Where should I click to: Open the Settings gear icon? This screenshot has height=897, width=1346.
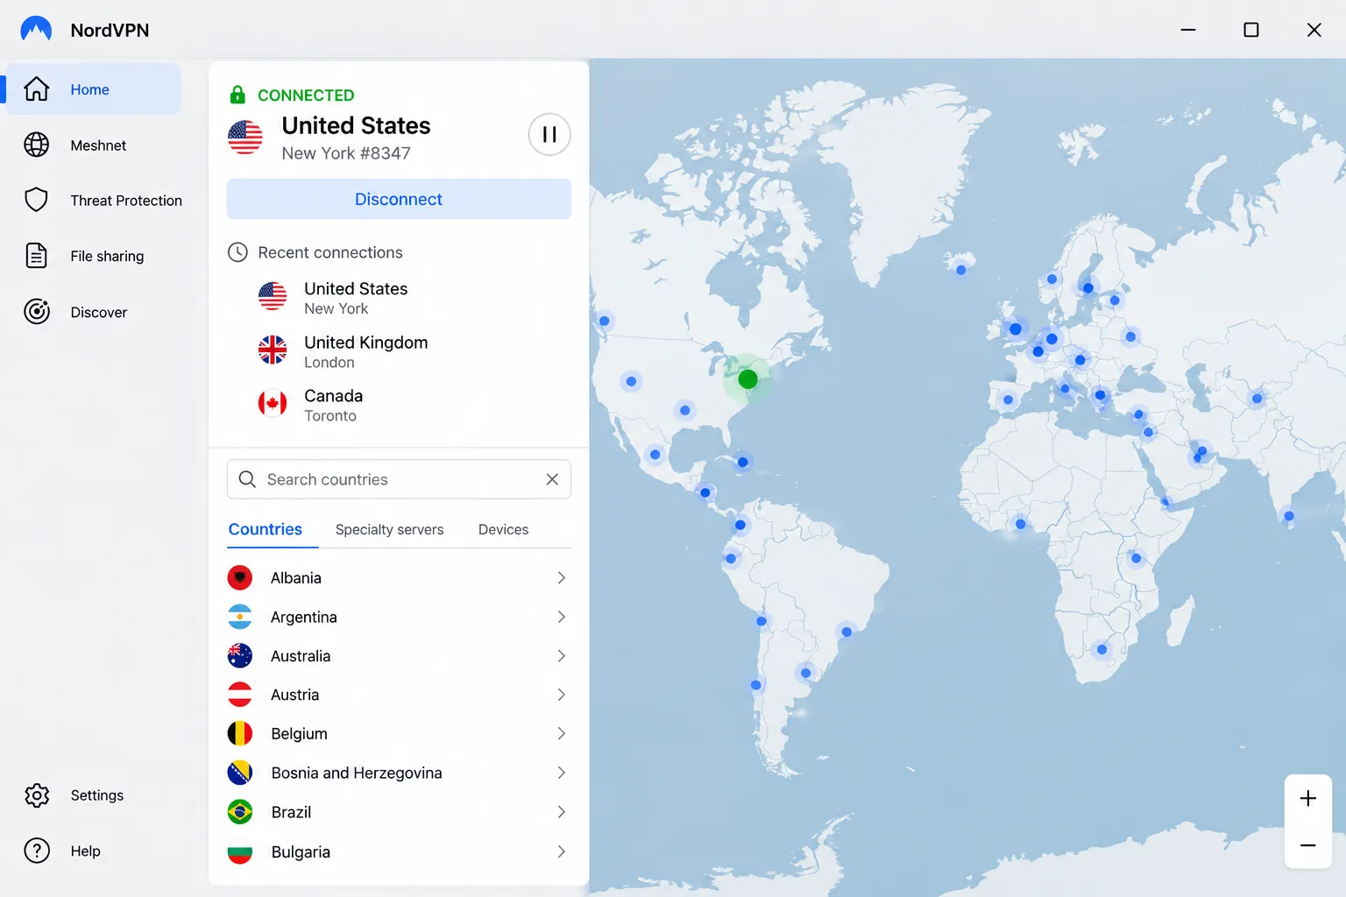pyautogui.click(x=37, y=795)
